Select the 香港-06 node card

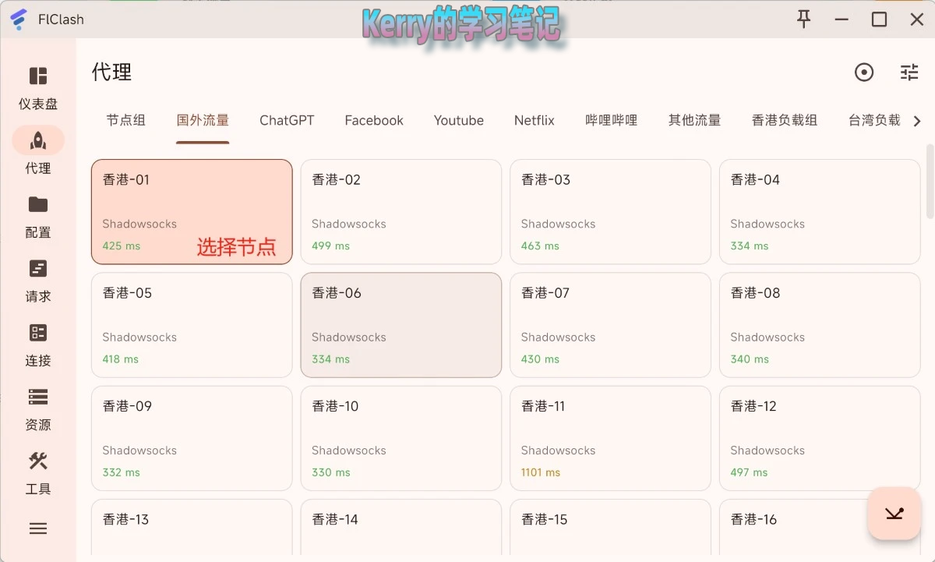[401, 325]
